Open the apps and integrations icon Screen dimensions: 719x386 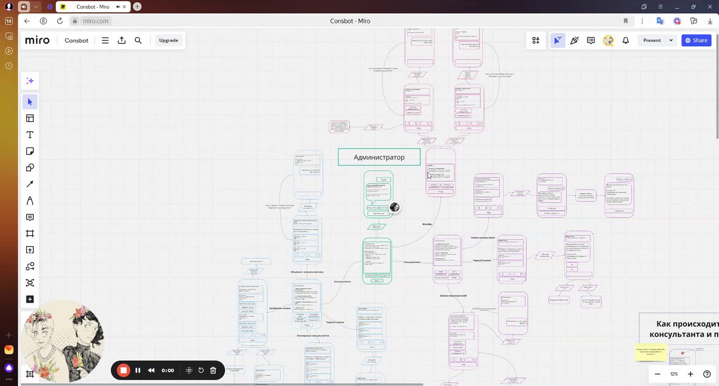point(535,40)
